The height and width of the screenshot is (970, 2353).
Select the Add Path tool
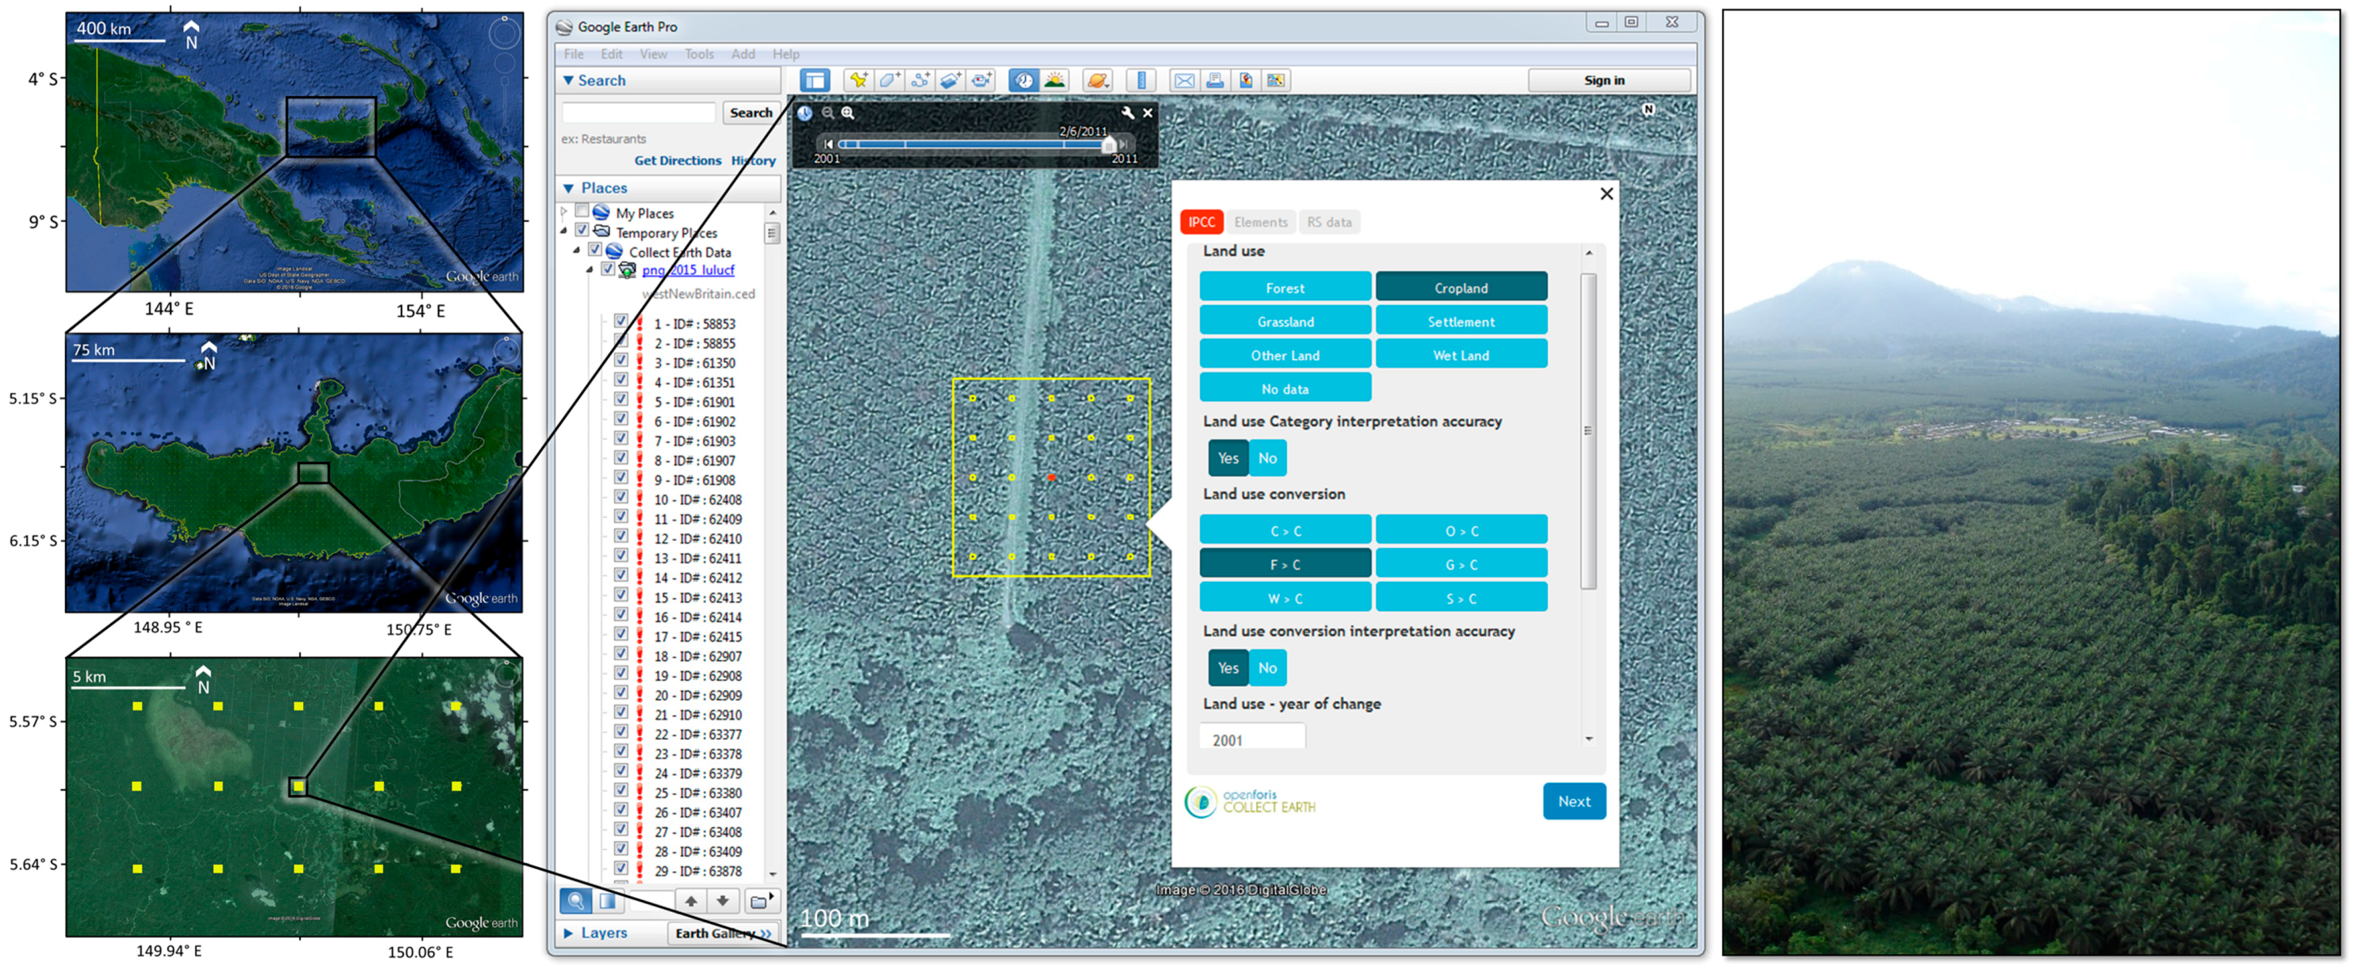921,80
